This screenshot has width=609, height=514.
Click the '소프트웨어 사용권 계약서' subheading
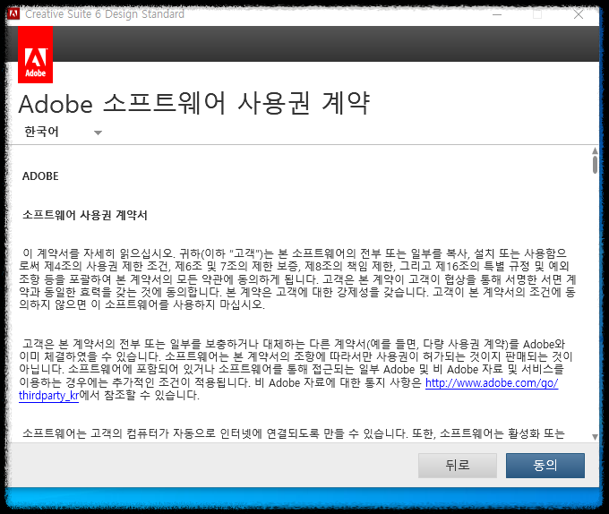(85, 215)
